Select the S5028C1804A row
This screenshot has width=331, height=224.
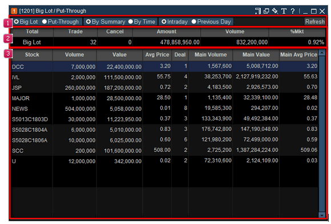[165, 130]
